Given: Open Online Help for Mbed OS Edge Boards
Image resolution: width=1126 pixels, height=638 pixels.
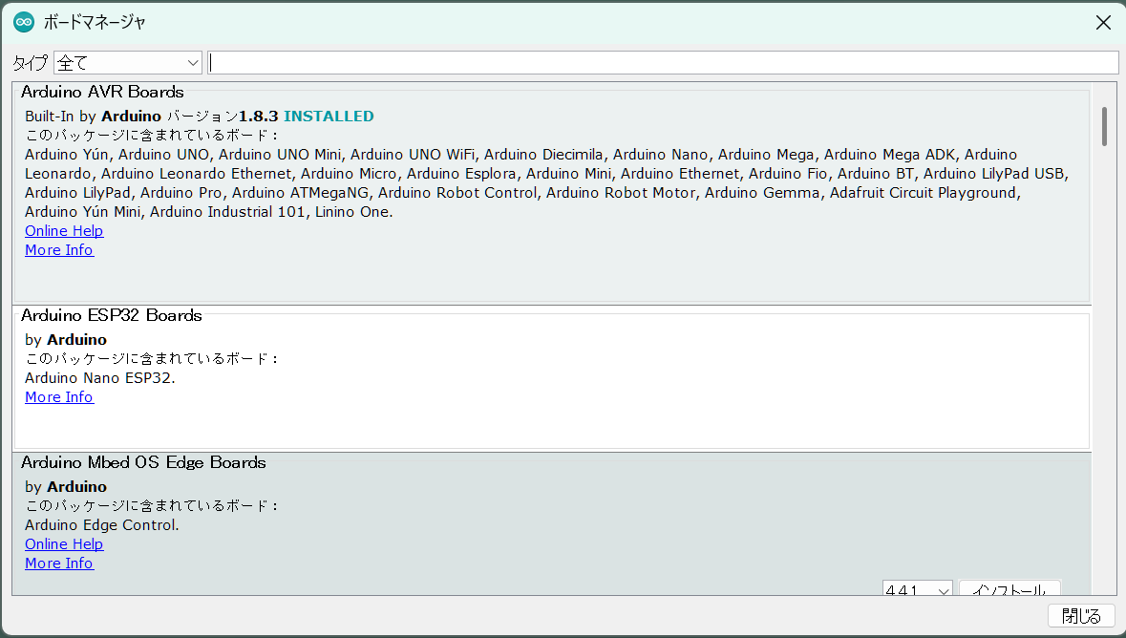Looking at the screenshot, I should click(x=64, y=544).
